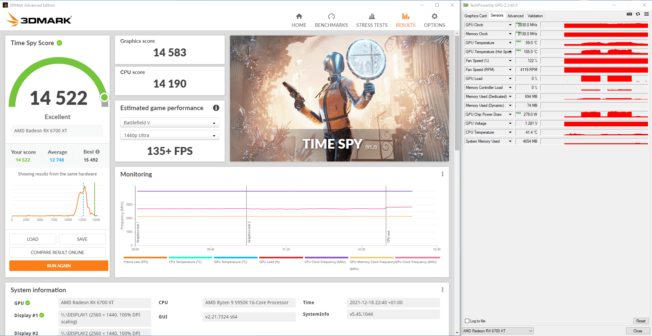This screenshot has width=652, height=336.
Task: Open the Monitoring panel three-dot menu
Action: (x=442, y=174)
